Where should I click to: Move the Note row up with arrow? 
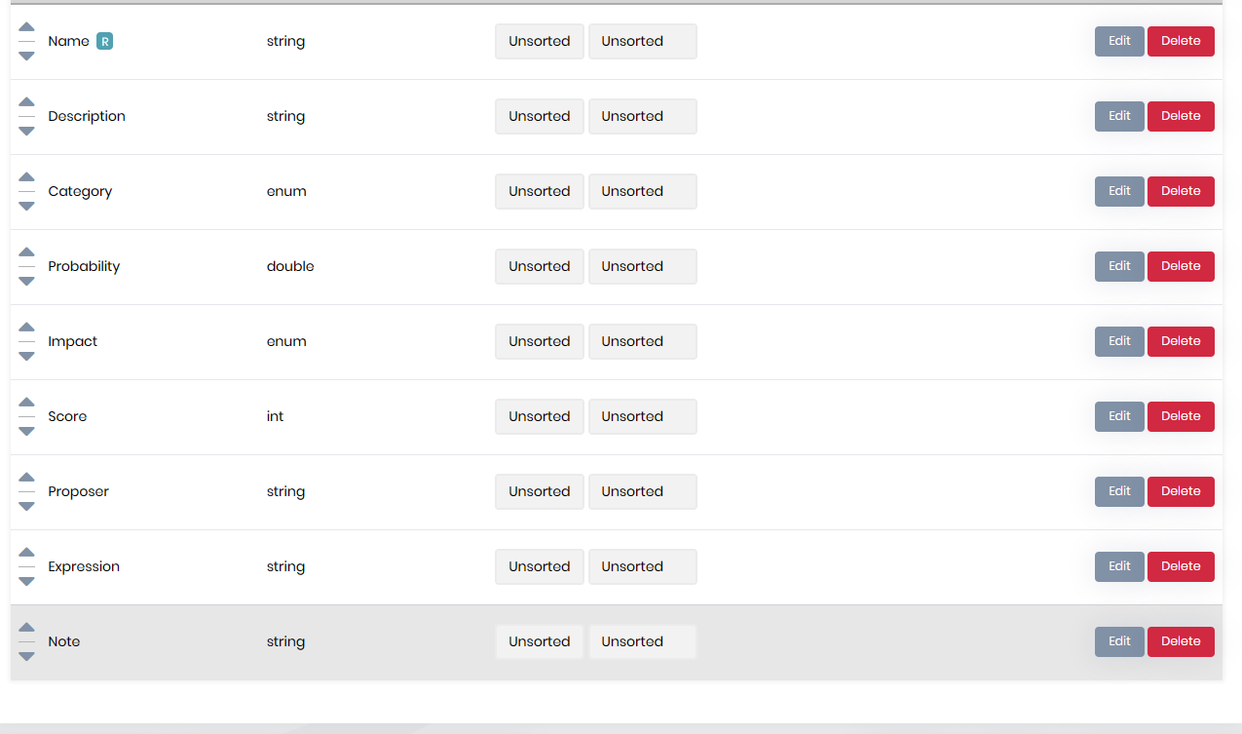point(26,628)
